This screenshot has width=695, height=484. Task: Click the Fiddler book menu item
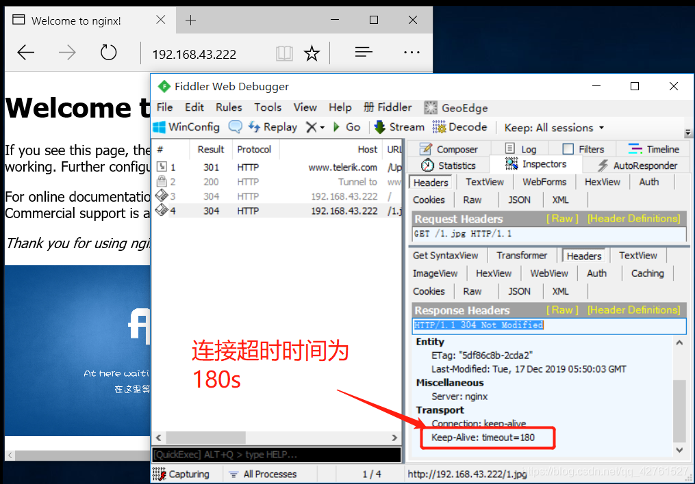(388, 107)
